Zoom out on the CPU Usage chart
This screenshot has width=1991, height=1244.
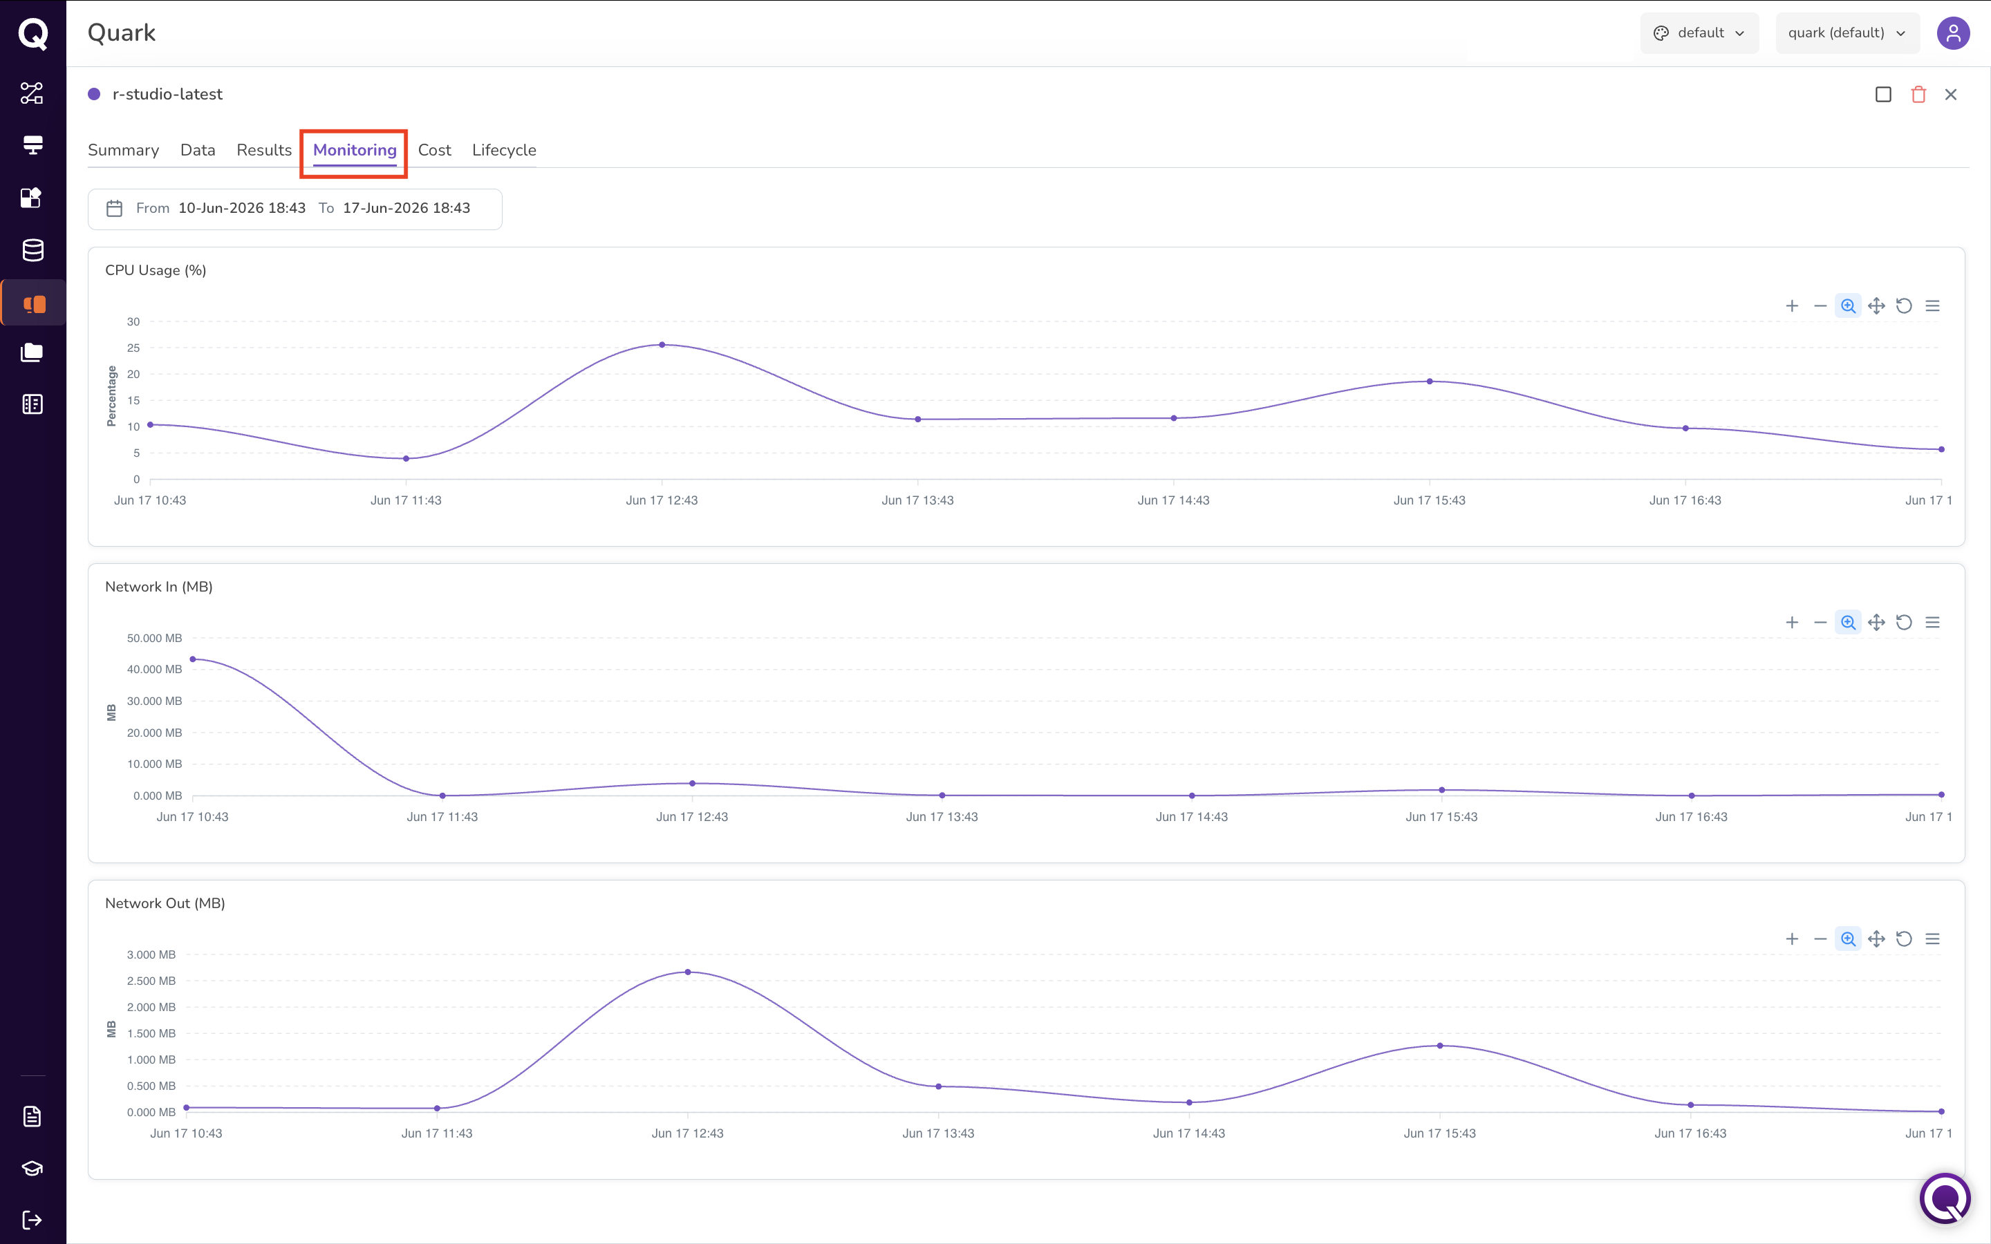tap(1820, 306)
